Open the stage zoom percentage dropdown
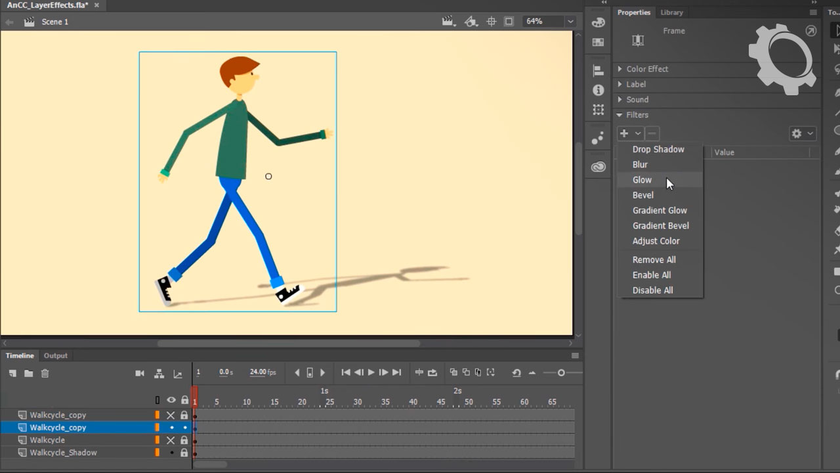840x473 pixels. click(570, 22)
